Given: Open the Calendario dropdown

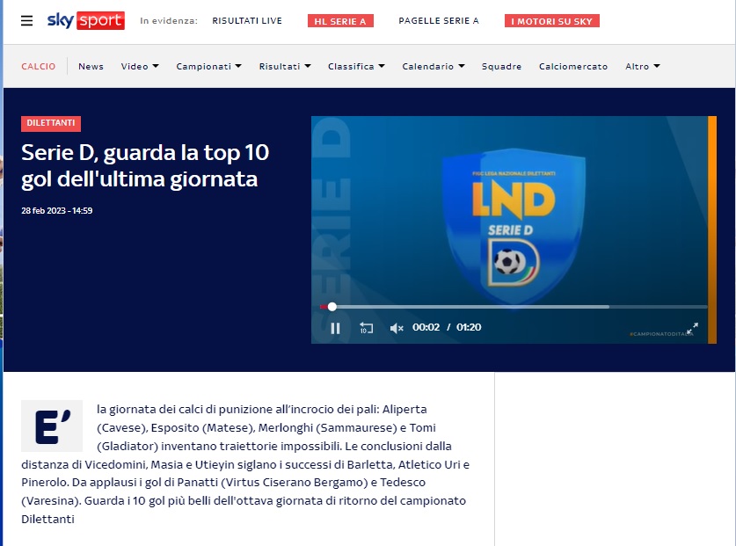Looking at the screenshot, I should pos(434,67).
